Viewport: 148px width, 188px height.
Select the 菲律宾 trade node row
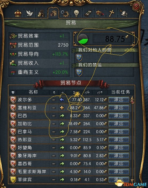(x=70, y=179)
